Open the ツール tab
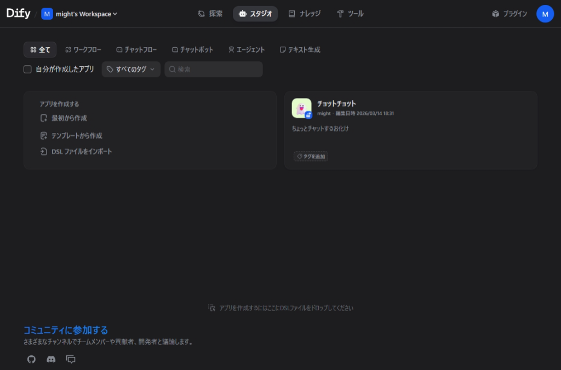This screenshot has height=370, width=561. pos(350,14)
